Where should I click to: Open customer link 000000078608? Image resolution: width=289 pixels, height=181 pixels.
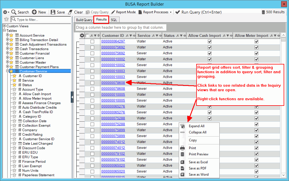pyautogui.click(x=113, y=83)
